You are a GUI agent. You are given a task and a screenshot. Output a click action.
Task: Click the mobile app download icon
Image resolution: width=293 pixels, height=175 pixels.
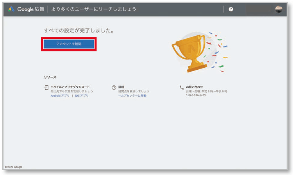tap(47, 87)
